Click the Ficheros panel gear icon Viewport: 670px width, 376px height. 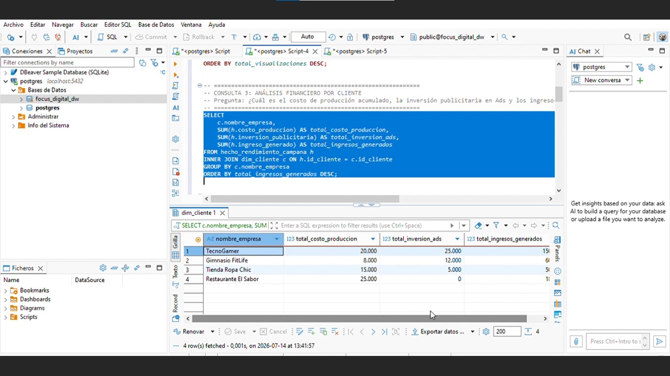click(x=103, y=268)
